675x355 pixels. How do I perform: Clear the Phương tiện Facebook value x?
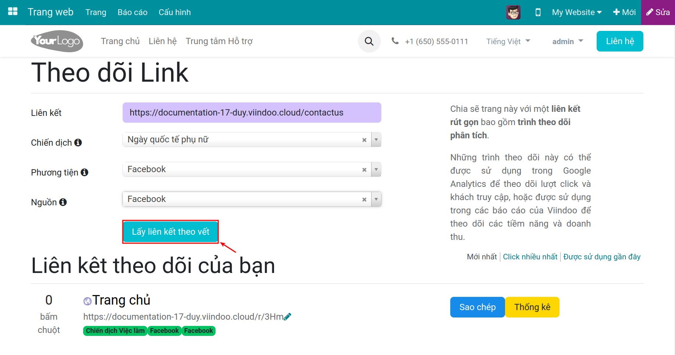pos(364,170)
